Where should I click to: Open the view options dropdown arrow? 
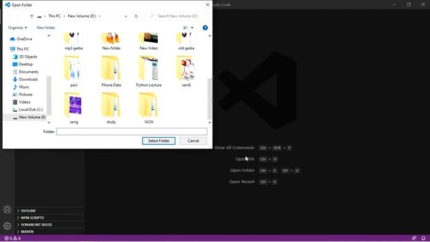click(192, 28)
